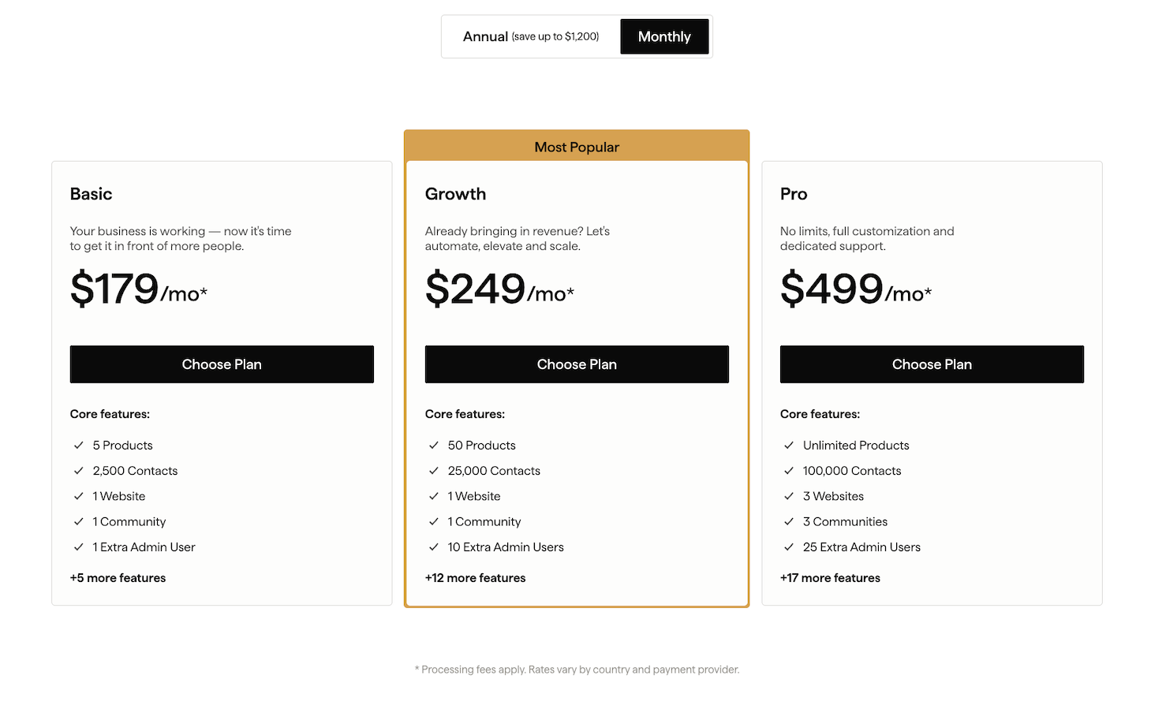The image size is (1166, 705).
Task: Switch billing to Annual option
Action: (x=530, y=36)
